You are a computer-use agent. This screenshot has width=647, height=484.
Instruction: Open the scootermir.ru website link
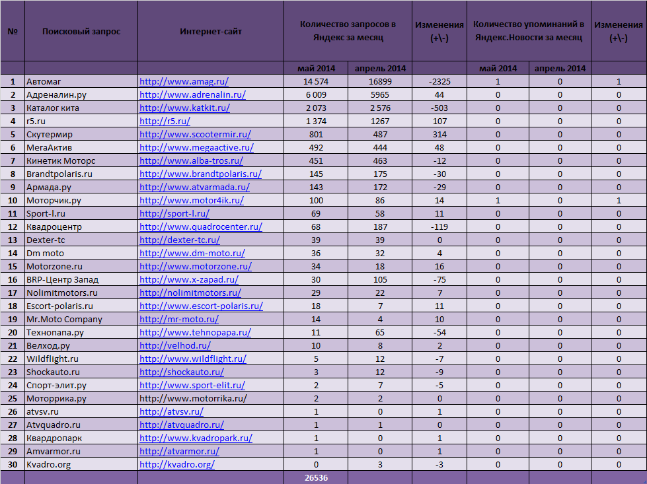pos(195,135)
